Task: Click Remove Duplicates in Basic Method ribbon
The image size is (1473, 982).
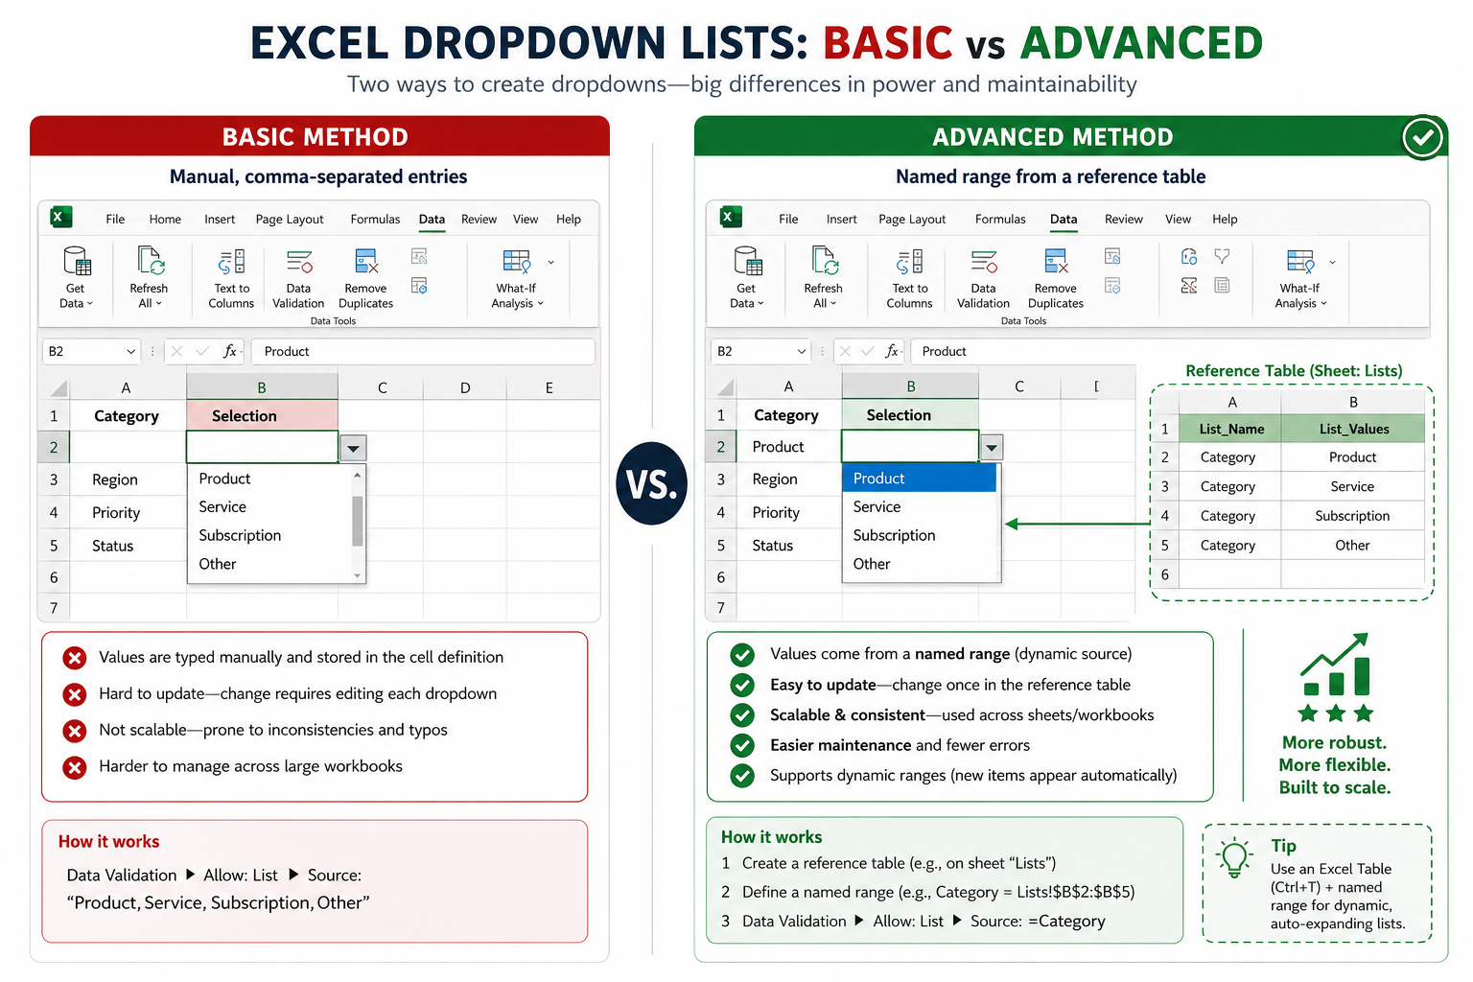Action: pyautogui.click(x=366, y=278)
